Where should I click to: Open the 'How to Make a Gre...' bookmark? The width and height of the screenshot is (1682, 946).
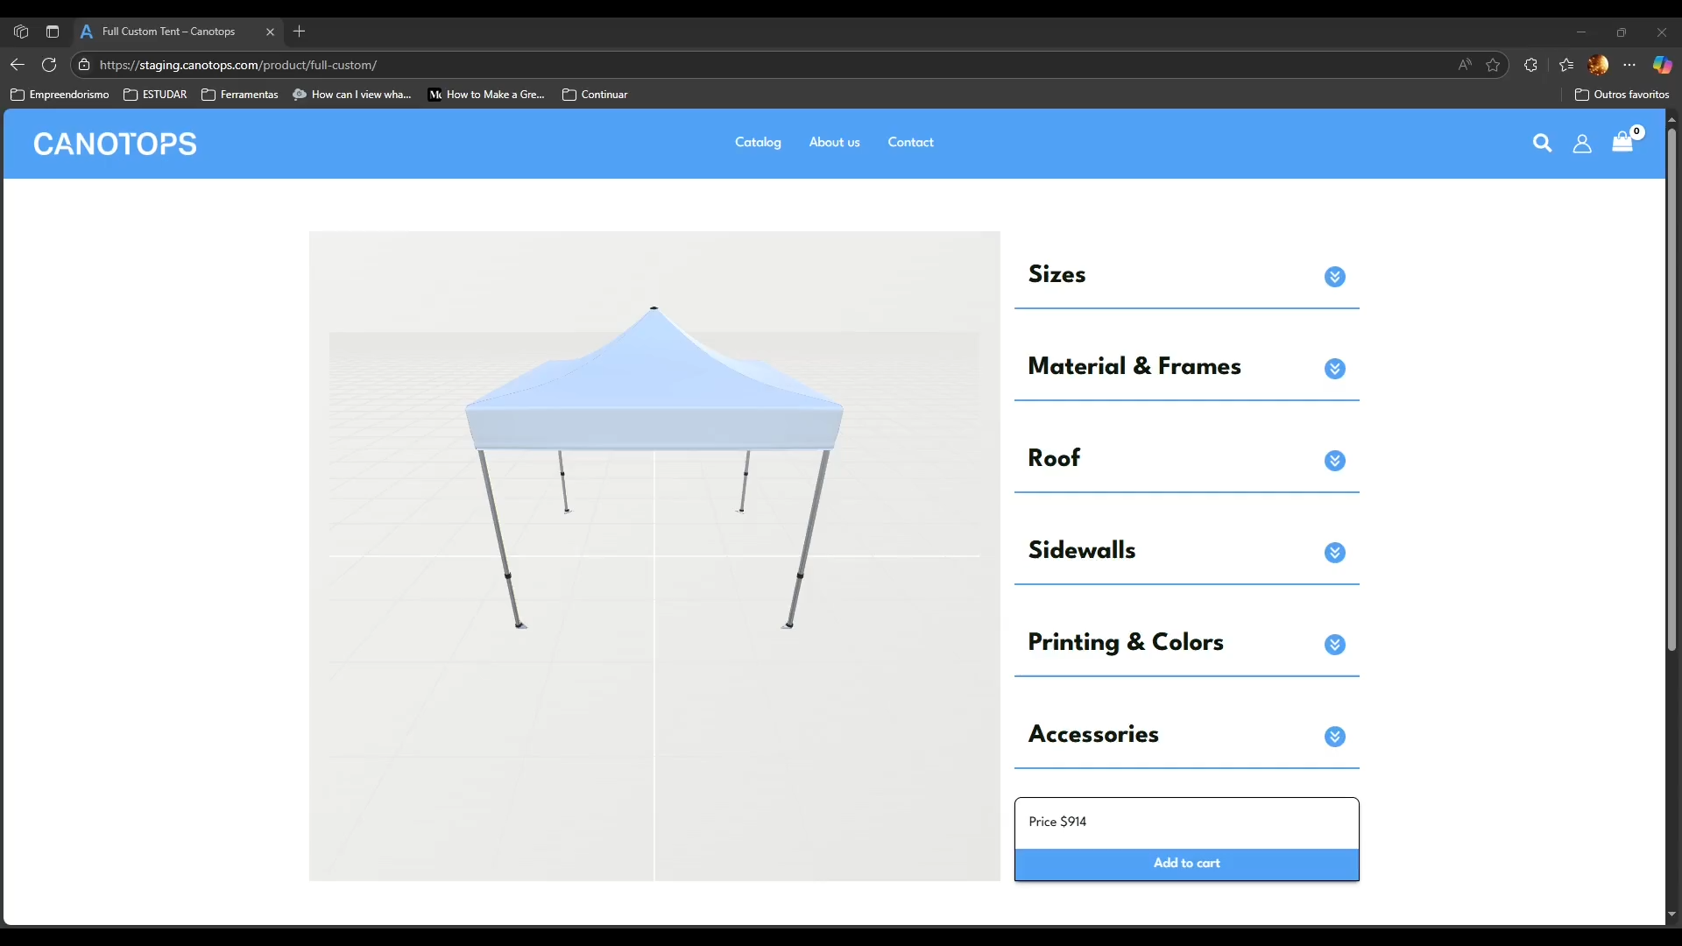486,95
